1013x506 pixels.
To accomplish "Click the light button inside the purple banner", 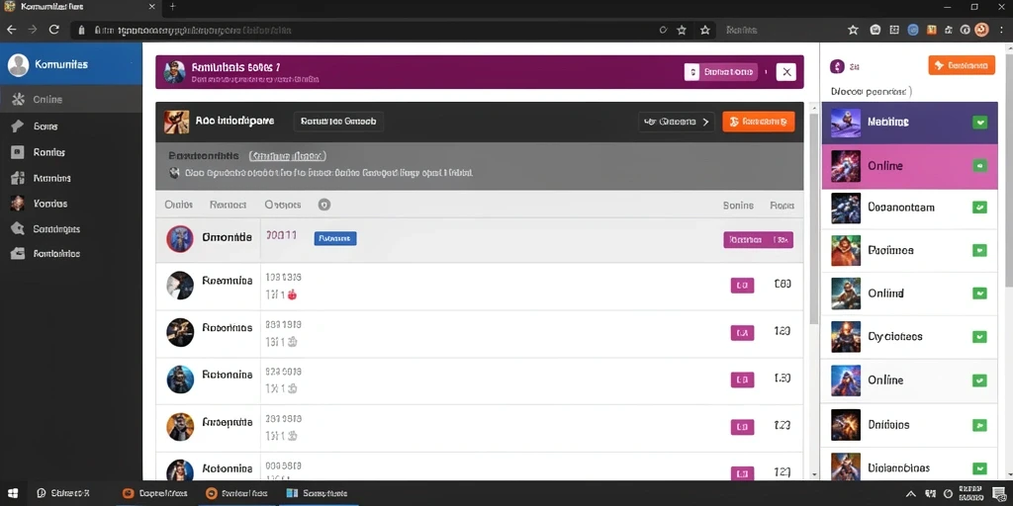I will [720, 71].
